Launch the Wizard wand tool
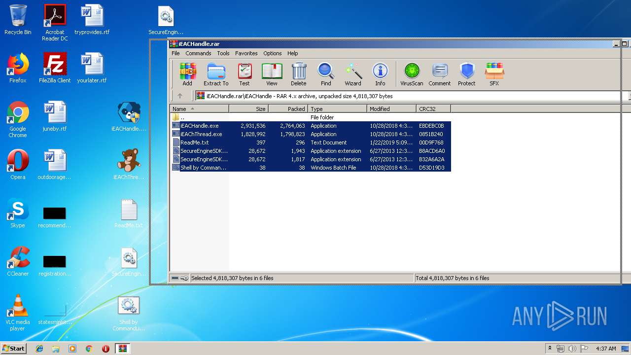This screenshot has width=631, height=355. (353, 74)
